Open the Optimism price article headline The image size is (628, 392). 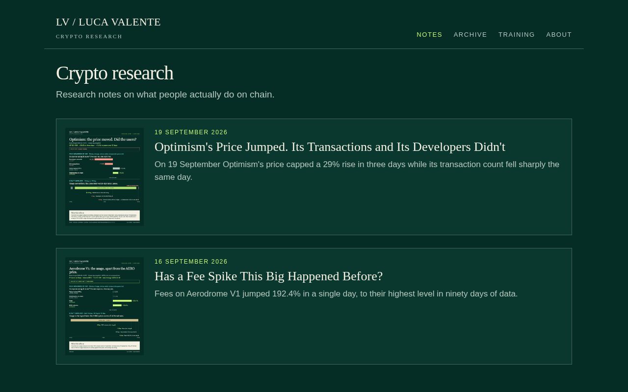point(330,147)
